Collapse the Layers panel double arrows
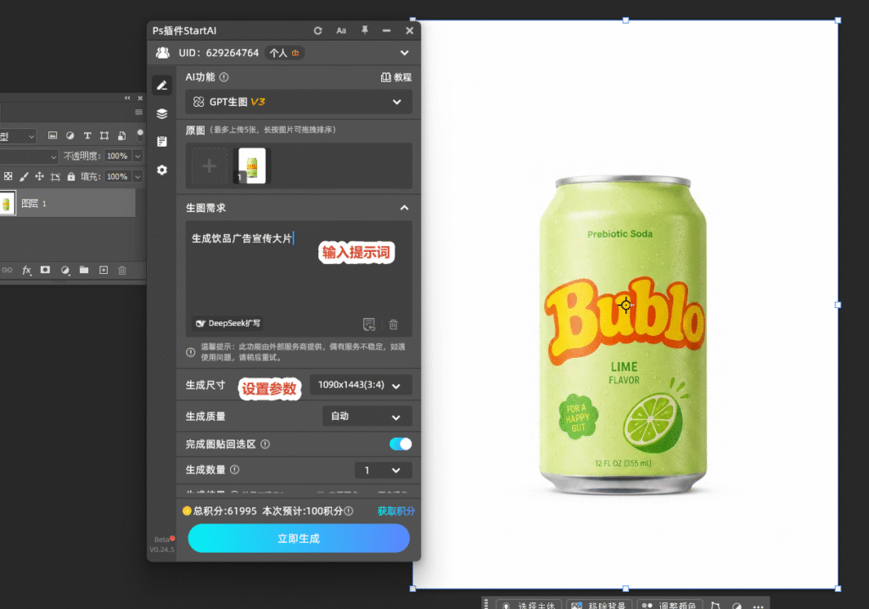 pyautogui.click(x=127, y=98)
